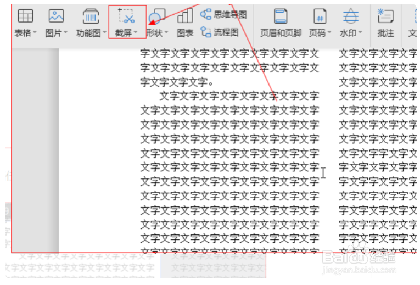Expand the 功能图 dropdown arrow
Image resolution: width=420 pixels, height=285 pixels.
coord(105,33)
